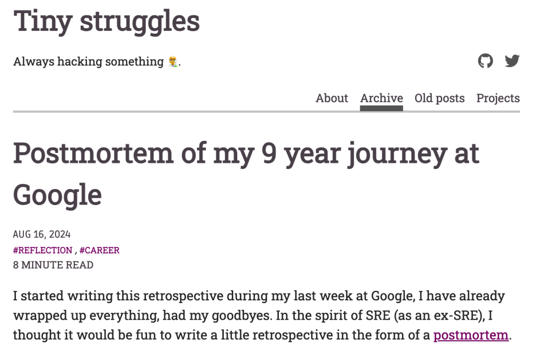This screenshot has height=350, width=536.
Task: Click the AUG 16, 2024 post date
Action: point(42,234)
